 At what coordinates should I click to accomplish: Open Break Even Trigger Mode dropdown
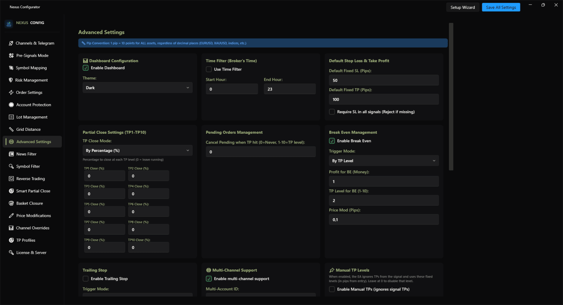[384, 161]
